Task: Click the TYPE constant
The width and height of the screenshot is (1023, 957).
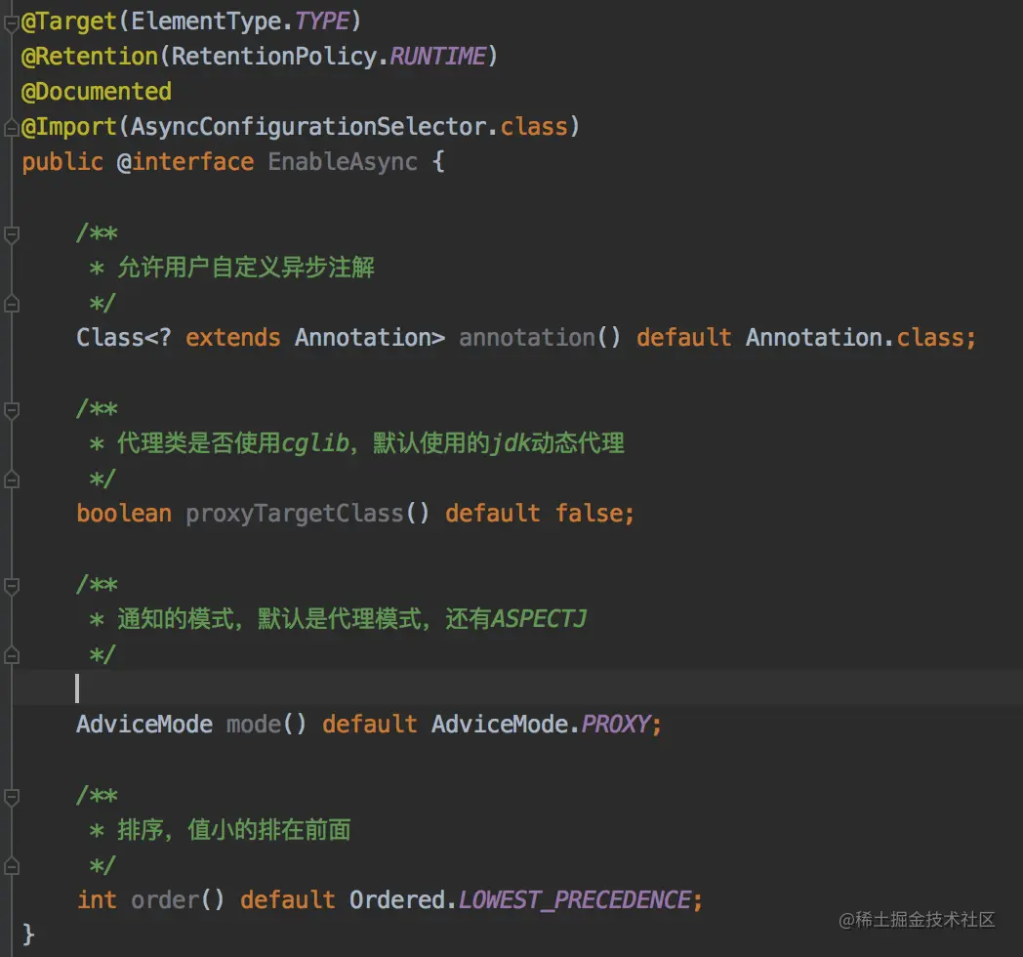Action: tap(322, 21)
